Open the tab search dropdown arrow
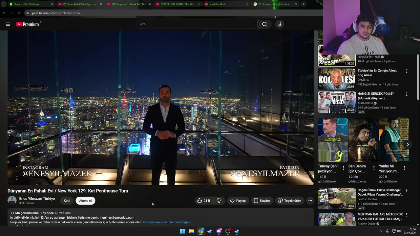Image resolution: width=420 pixels, height=236 pixels. coord(4,4)
